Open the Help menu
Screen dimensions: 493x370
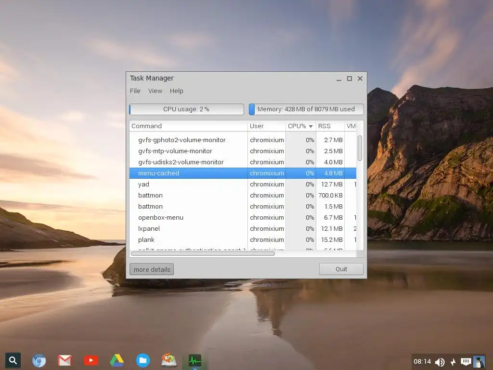point(176,91)
